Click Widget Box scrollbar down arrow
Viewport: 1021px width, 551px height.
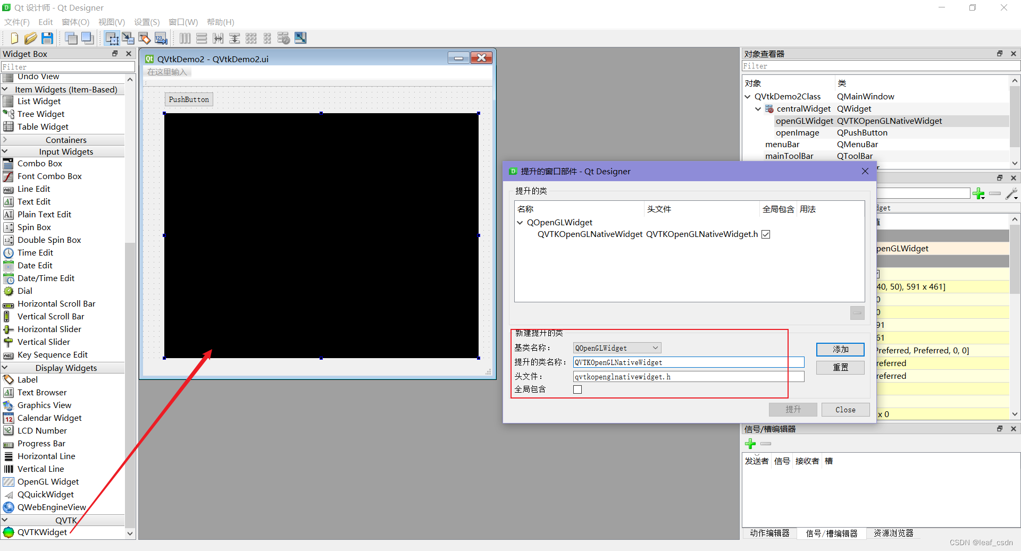[130, 533]
